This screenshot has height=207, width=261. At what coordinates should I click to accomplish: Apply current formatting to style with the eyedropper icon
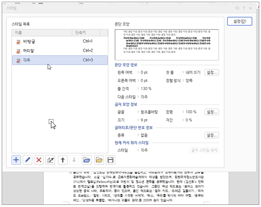50,160
